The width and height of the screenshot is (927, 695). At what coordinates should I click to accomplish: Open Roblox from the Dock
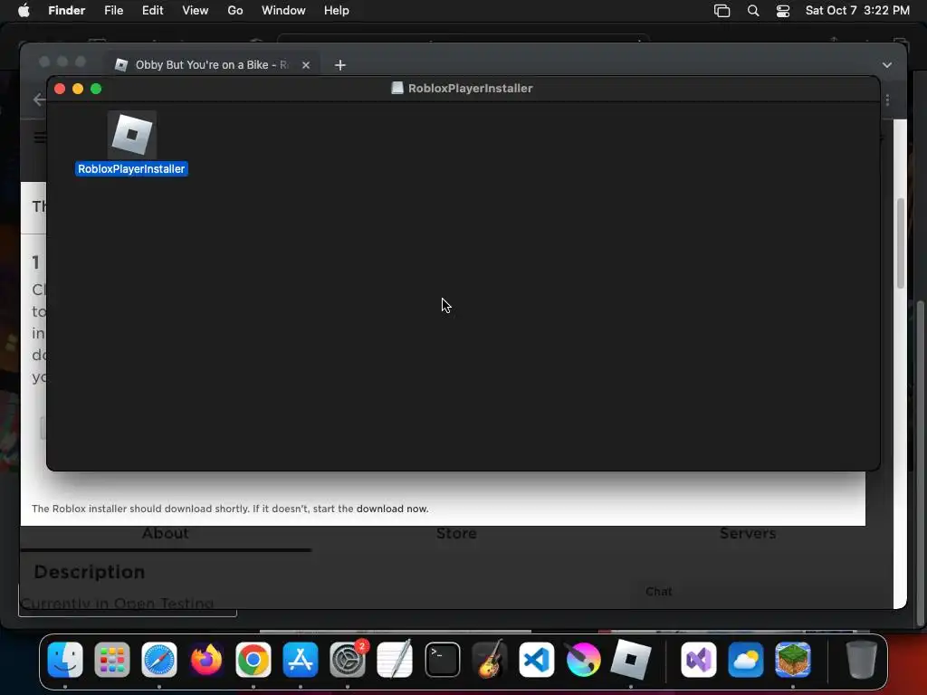click(x=631, y=660)
